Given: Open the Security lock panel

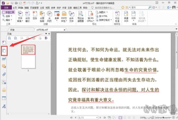Looking at the screenshot, I should [x=4, y=90].
